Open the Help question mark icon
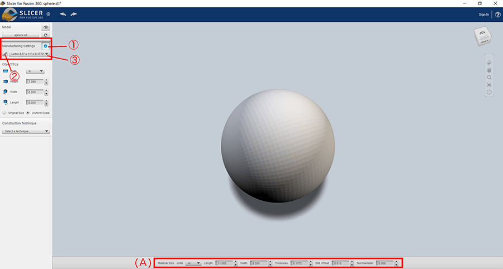Viewport: 503px width, 269px height. pyautogui.click(x=498, y=15)
